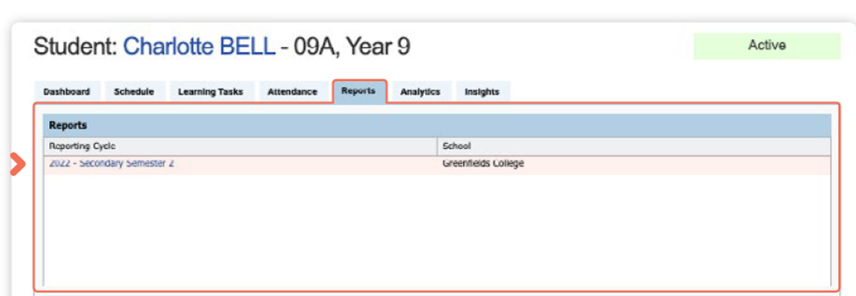Open the Attendance tab
Image resolution: width=856 pixels, height=296 pixels.
click(292, 92)
